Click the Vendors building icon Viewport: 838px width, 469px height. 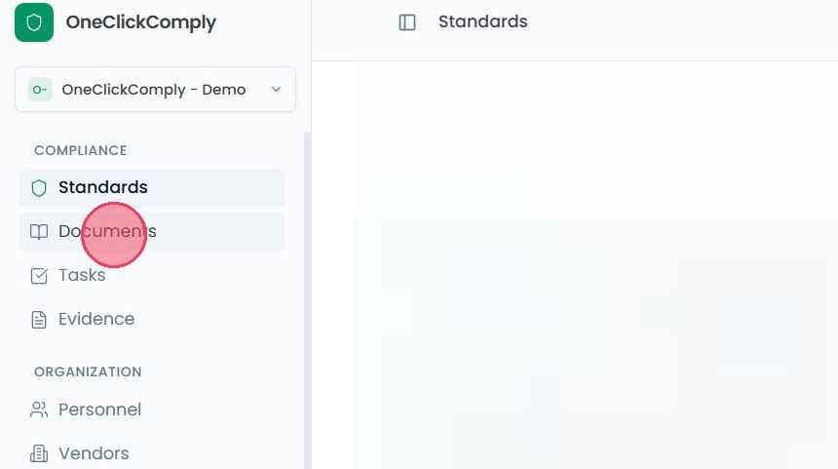tap(39, 453)
